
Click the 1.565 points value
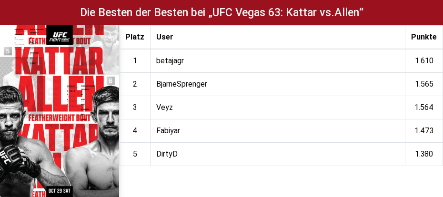point(424,84)
